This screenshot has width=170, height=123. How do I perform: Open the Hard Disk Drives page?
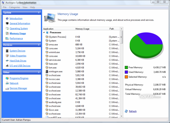pyautogui.click(x=18, y=61)
